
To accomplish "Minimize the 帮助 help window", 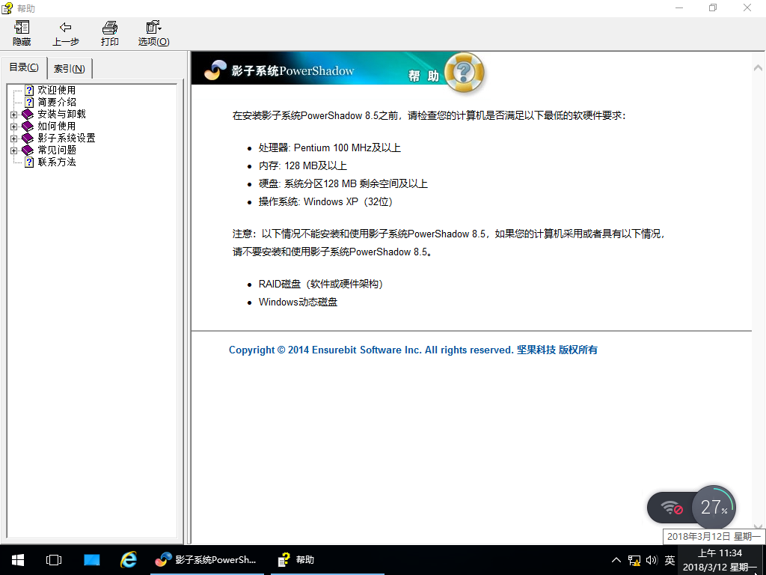I will click(x=679, y=7).
